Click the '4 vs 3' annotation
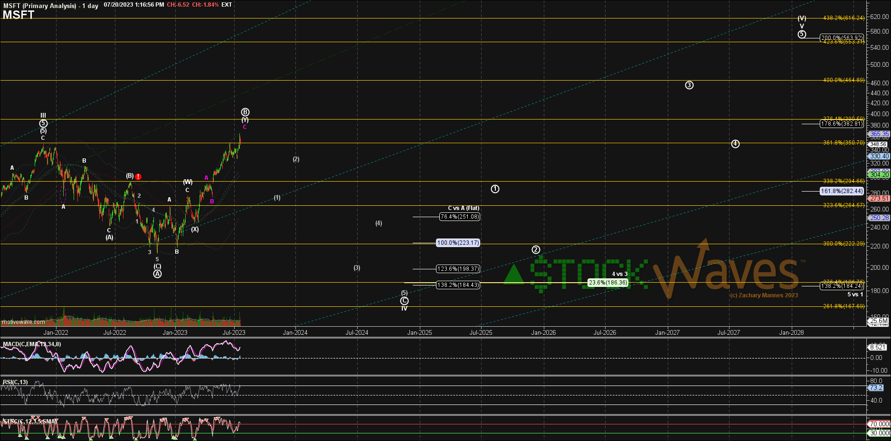This screenshot has width=891, height=441. pos(620,274)
